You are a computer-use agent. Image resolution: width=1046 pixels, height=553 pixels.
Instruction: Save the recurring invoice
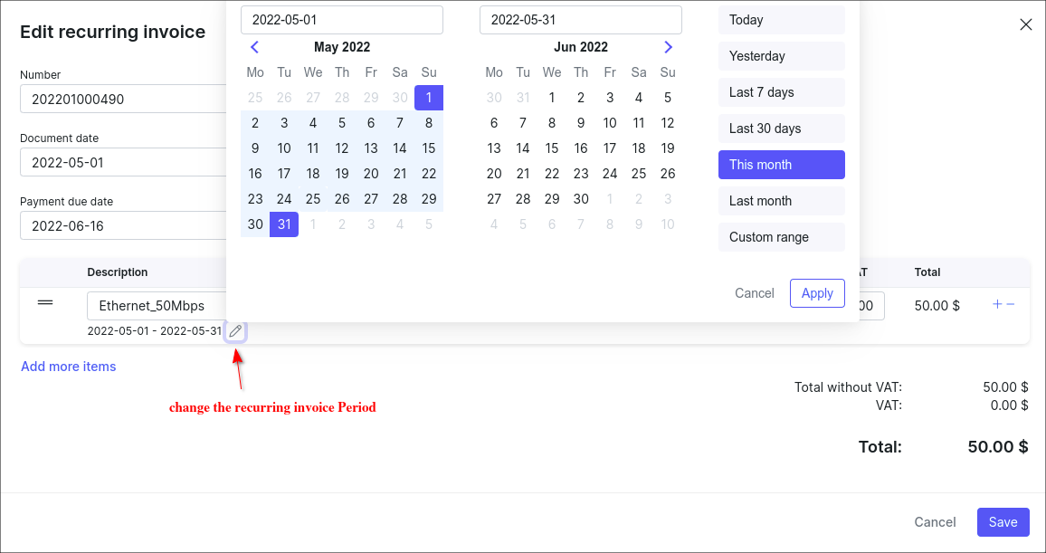1003,522
